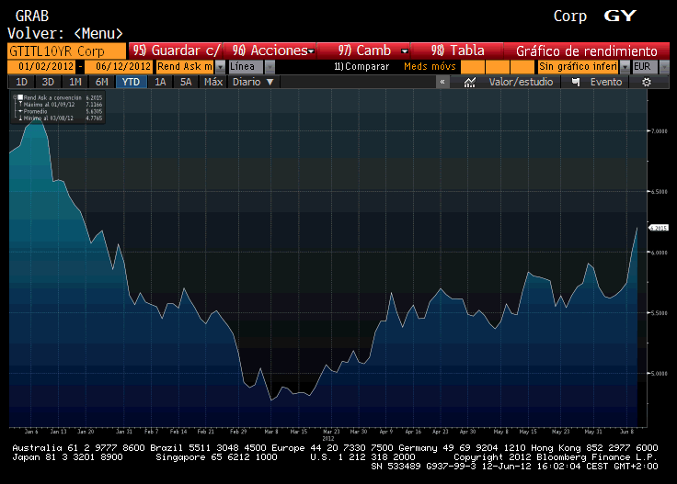Click the 5.0000 y-axis label
This screenshot has height=484, width=677.
point(659,373)
